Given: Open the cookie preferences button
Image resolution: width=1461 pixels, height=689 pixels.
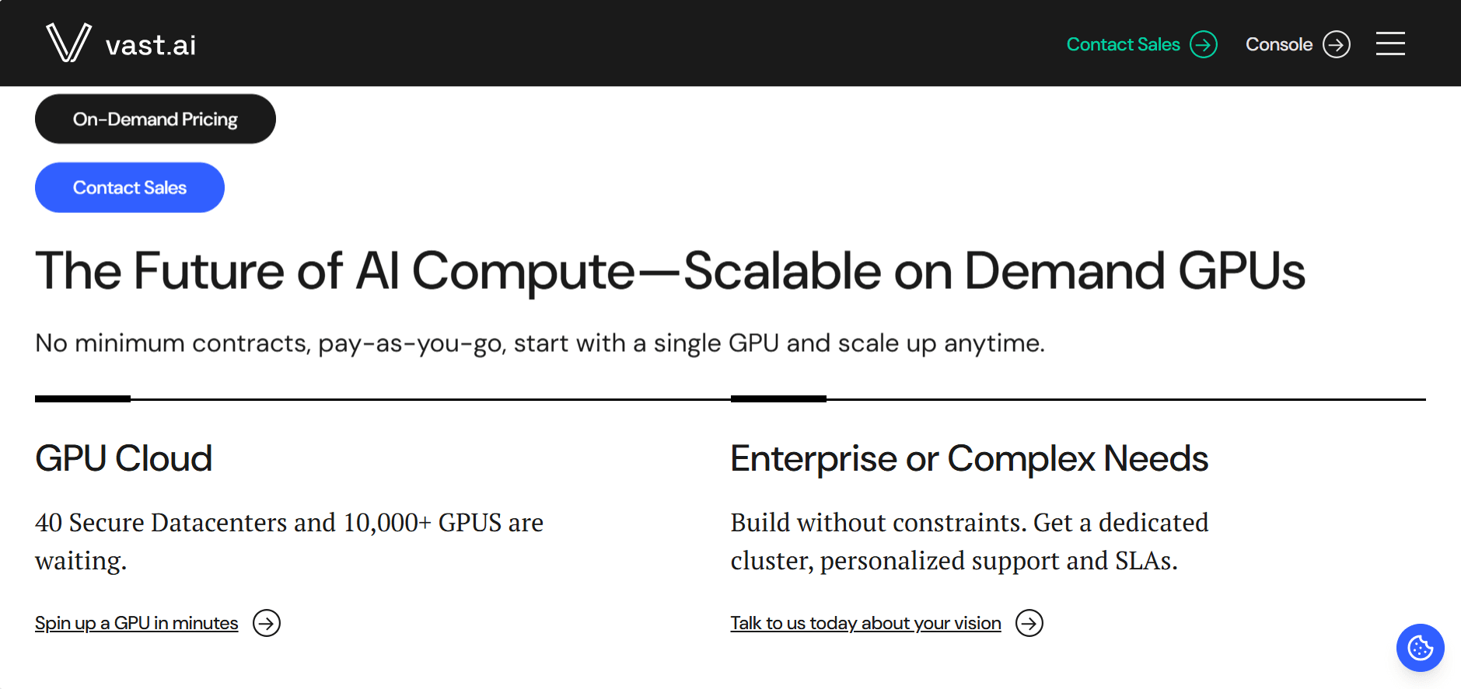Looking at the screenshot, I should click(x=1420, y=648).
